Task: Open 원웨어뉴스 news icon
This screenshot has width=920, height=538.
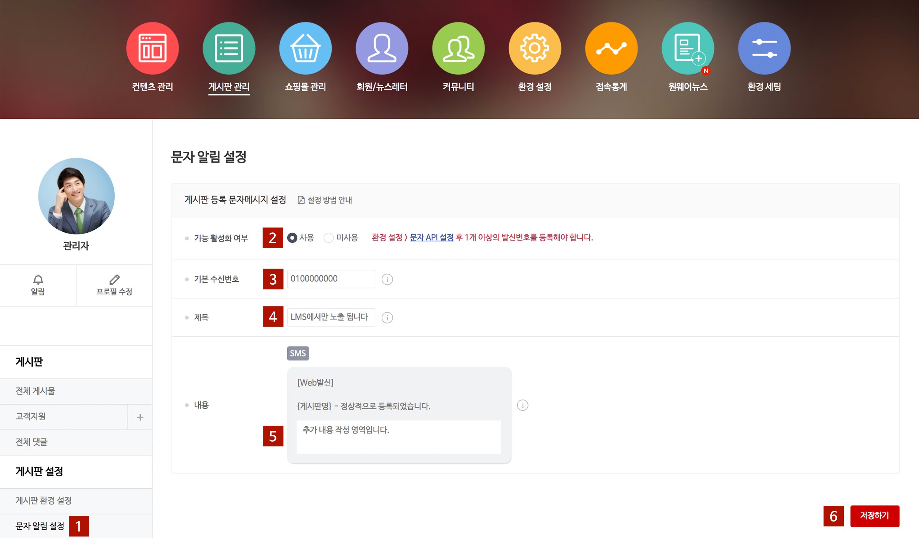Action: point(688,48)
